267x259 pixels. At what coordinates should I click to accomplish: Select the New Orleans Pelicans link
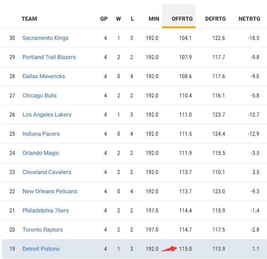pos(50,191)
